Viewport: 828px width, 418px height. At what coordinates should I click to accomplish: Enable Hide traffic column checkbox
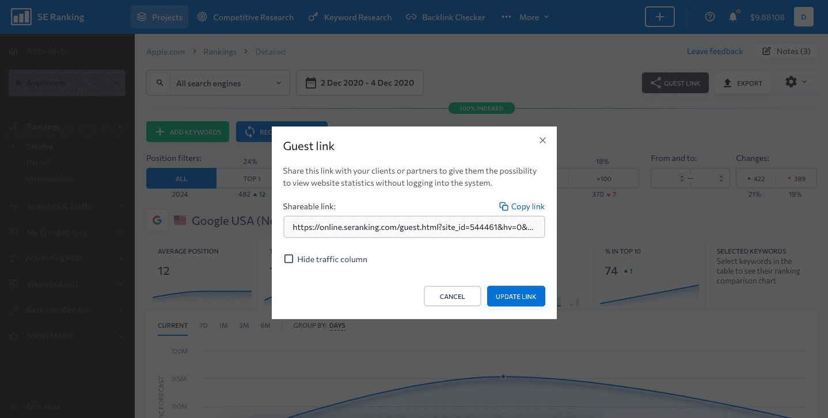tap(289, 259)
